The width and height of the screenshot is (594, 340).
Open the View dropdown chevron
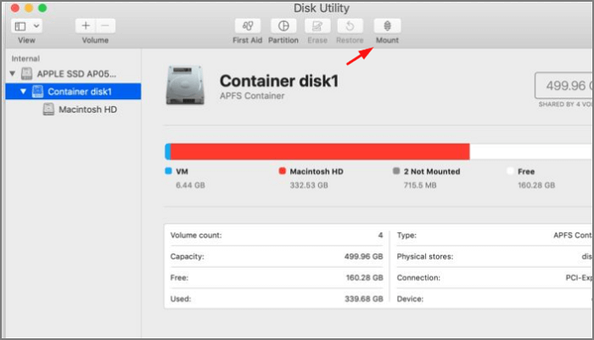(x=36, y=26)
